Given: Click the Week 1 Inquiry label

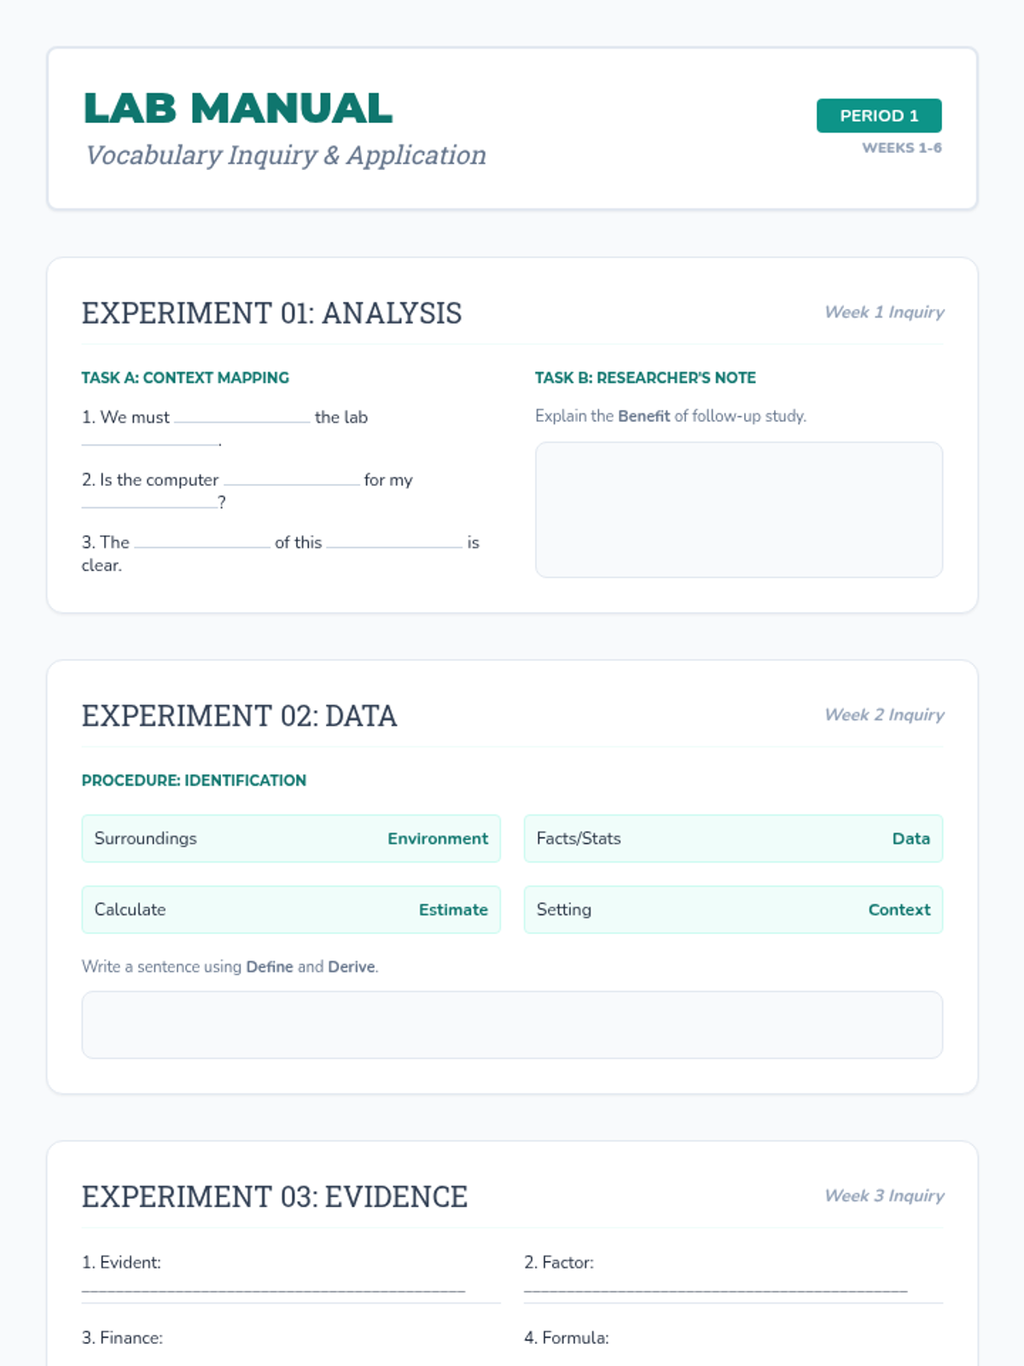Looking at the screenshot, I should (884, 312).
